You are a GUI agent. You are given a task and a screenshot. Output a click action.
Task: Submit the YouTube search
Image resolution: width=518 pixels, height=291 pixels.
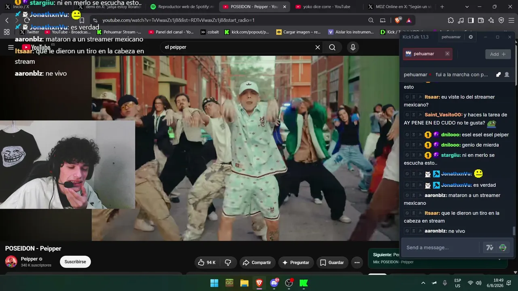332,47
